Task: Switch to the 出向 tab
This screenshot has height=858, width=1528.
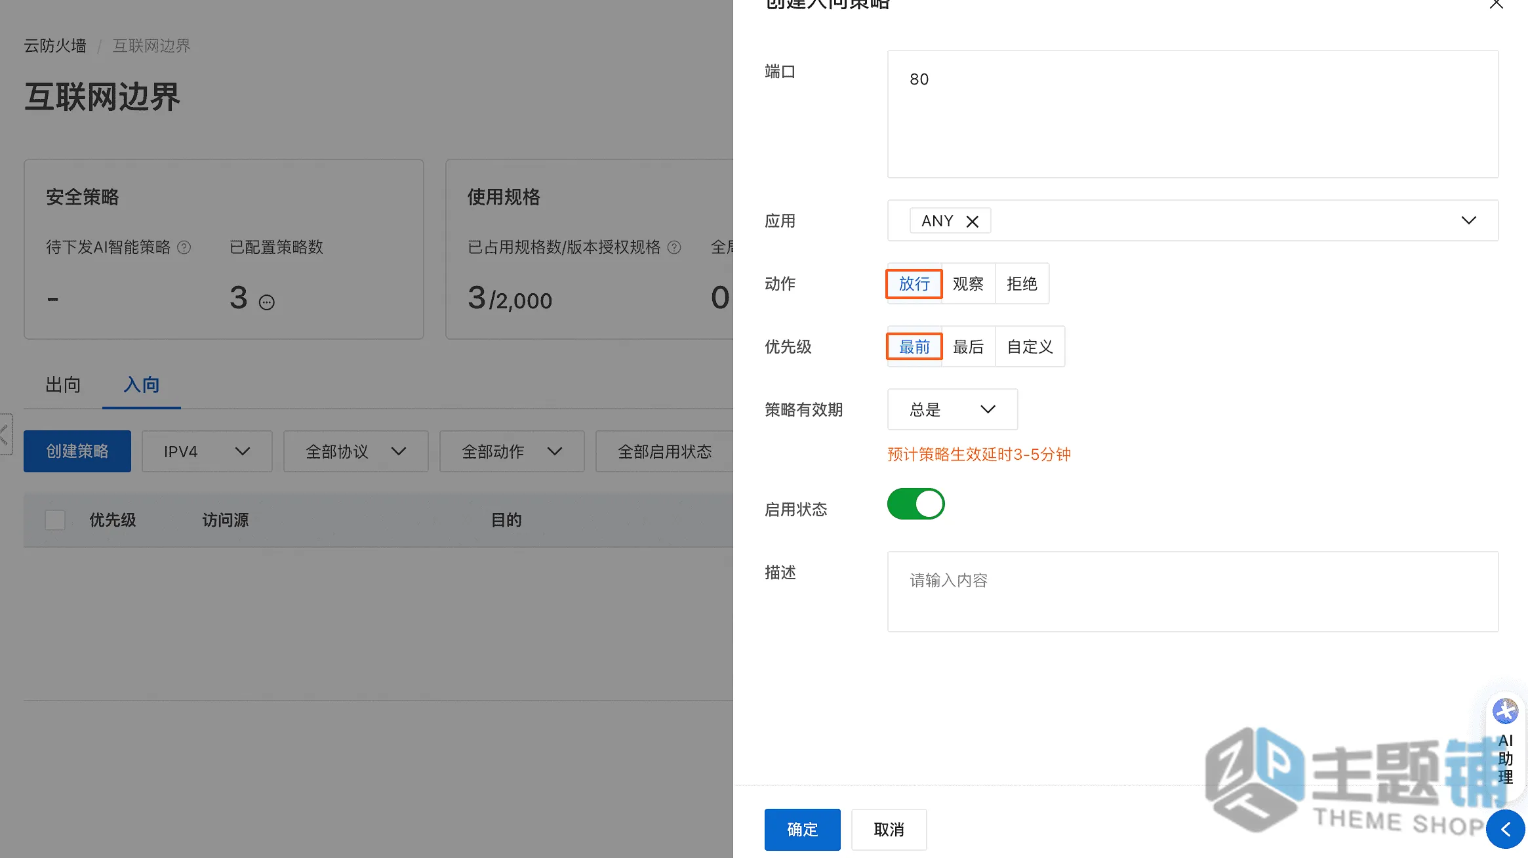Action: click(63, 384)
